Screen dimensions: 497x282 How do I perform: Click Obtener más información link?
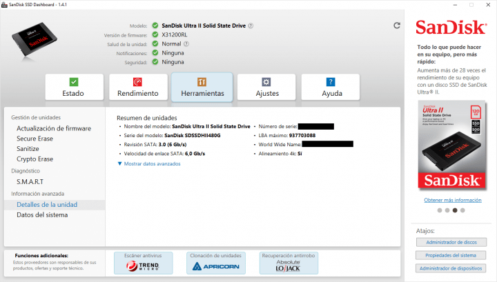point(453,200)
